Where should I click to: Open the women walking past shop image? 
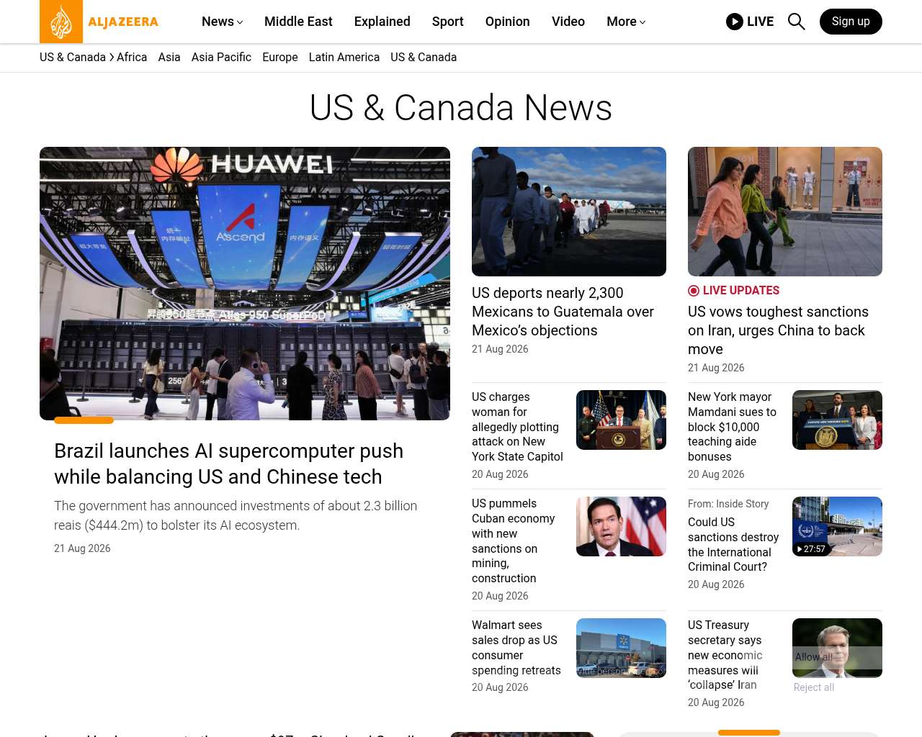tap(785, 212)
